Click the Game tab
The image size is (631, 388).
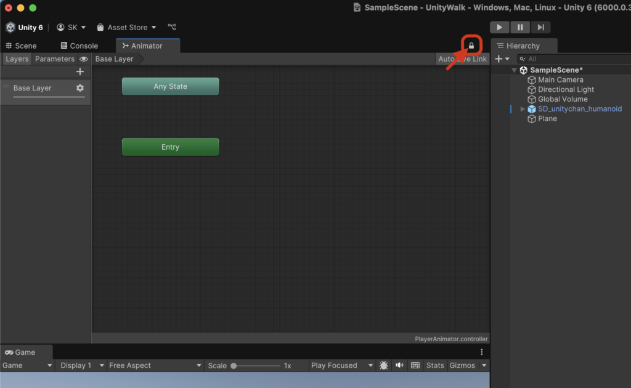point(25,352)
